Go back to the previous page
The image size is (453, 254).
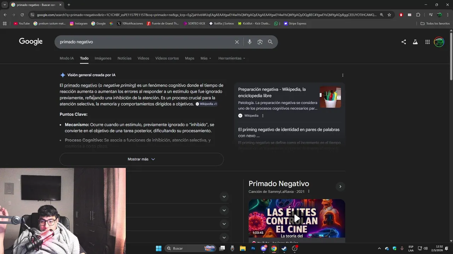pos(5,15)
